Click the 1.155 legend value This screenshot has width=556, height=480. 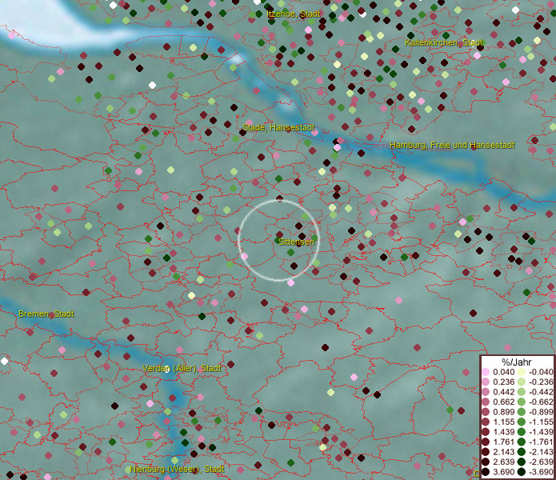[503, 422]
